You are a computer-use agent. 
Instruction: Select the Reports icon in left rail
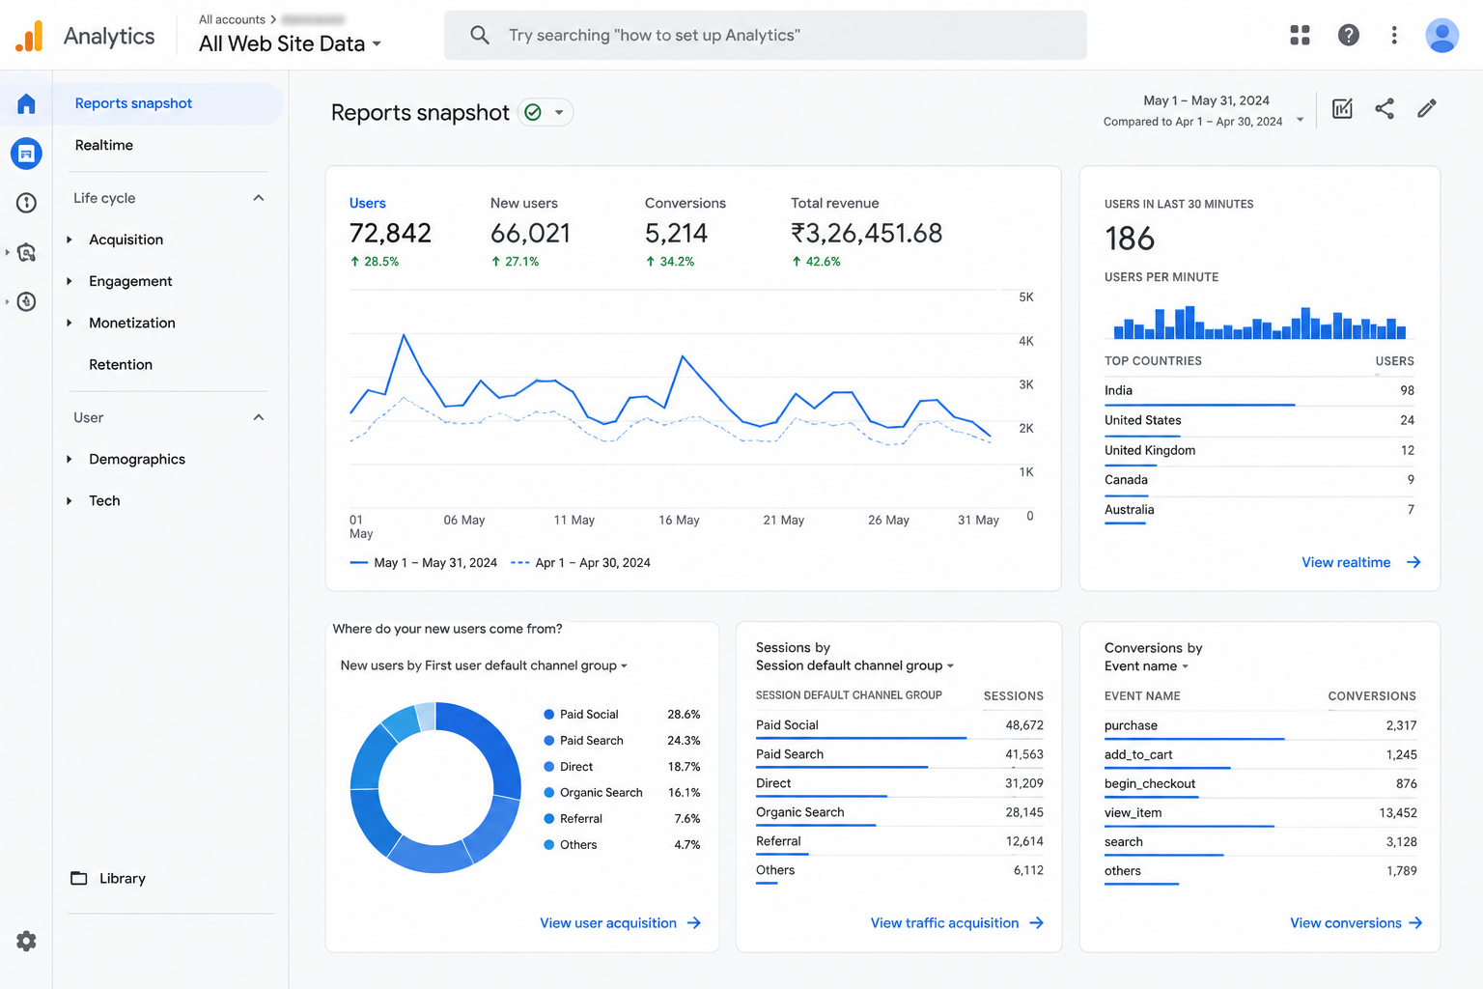point(26,153)
